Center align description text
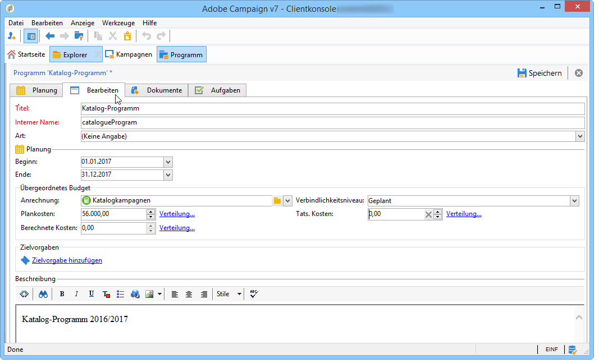Screen dimensions: 599x363 point(189,295)
